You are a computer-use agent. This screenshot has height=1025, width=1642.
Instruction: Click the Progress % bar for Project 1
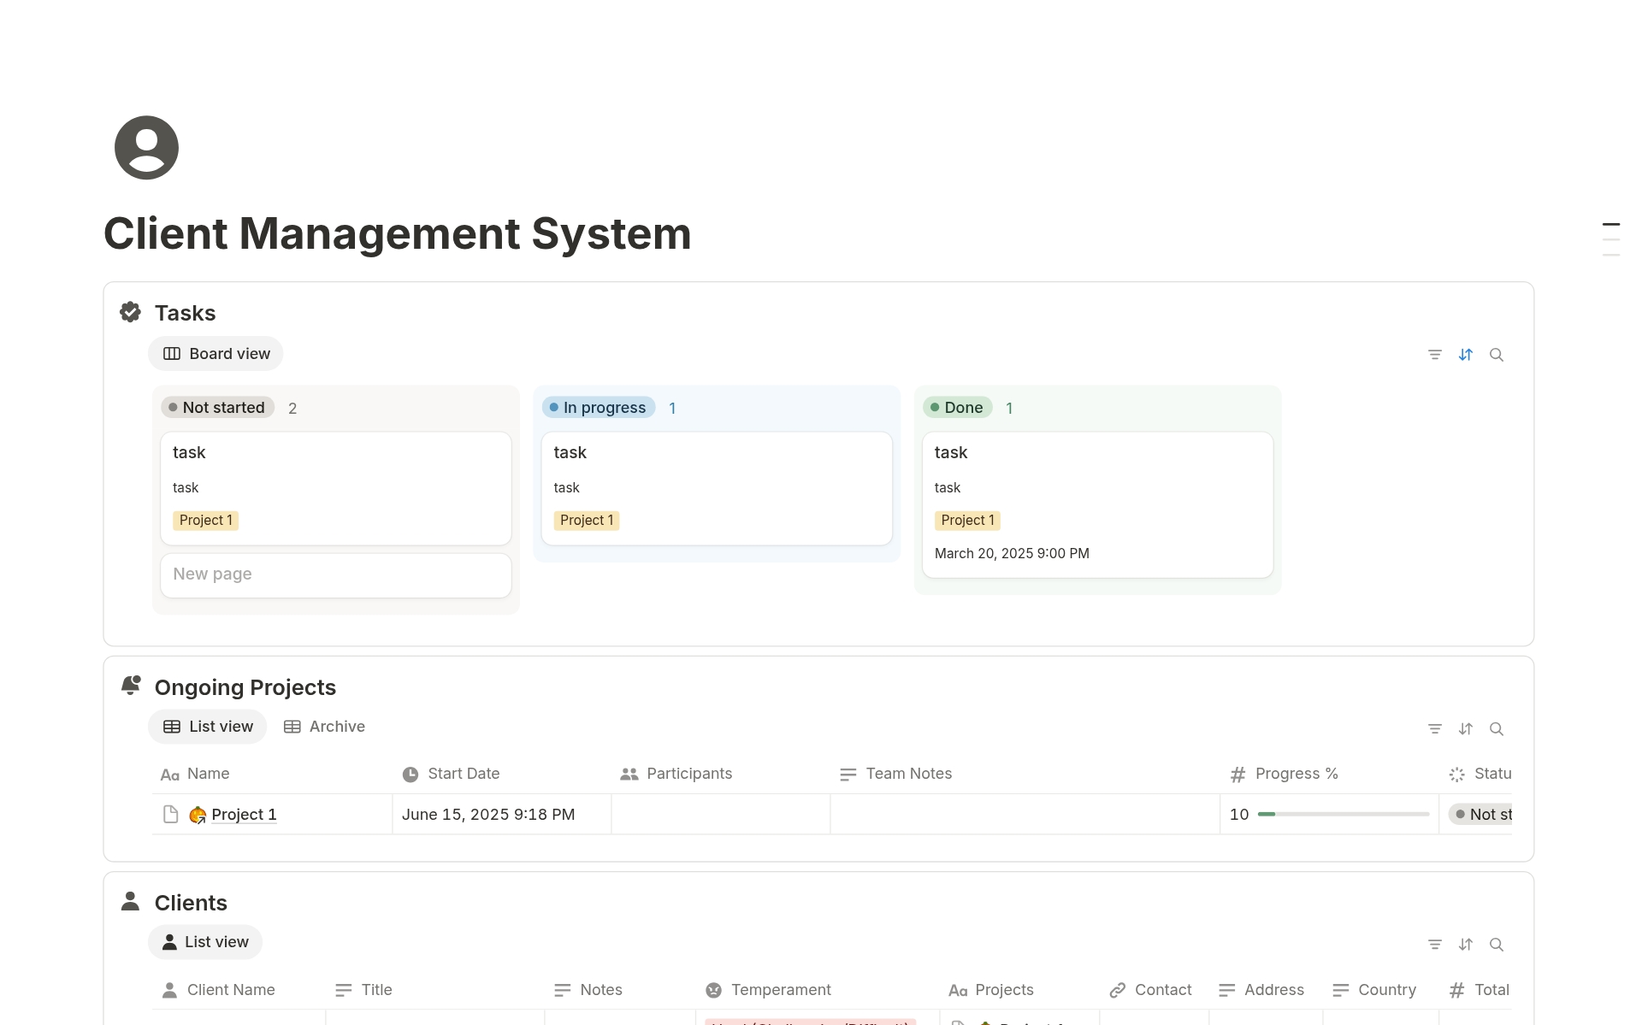(1343, 815)
